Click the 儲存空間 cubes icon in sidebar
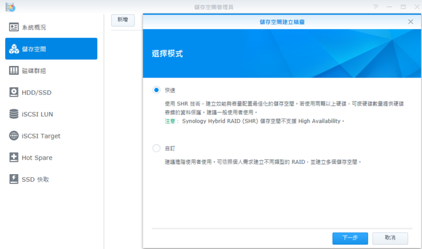Image resolution: width=422 pixels, height=249 pixels. click(14, 49)
